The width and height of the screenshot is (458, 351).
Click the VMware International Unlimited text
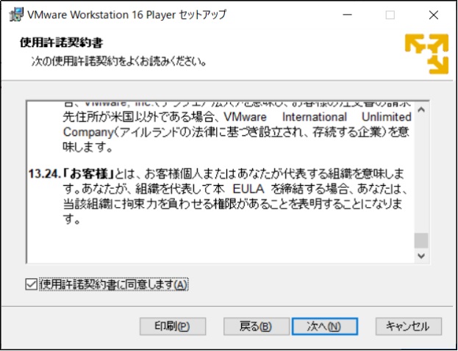point(318,117)
